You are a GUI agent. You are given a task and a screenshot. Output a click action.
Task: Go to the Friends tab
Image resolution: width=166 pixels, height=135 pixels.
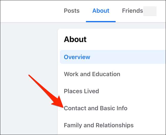point(132,11)
